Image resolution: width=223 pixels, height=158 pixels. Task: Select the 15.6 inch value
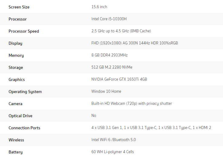point(99,7)
